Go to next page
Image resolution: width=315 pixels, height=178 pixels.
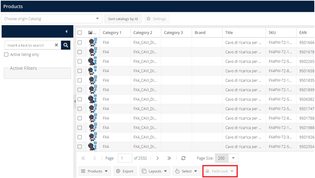pos(157,158)
